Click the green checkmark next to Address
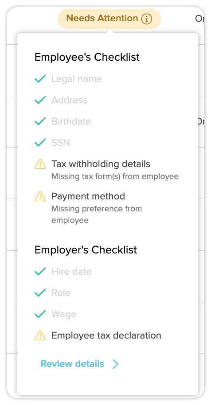211x405 pixels. point(40,100)
